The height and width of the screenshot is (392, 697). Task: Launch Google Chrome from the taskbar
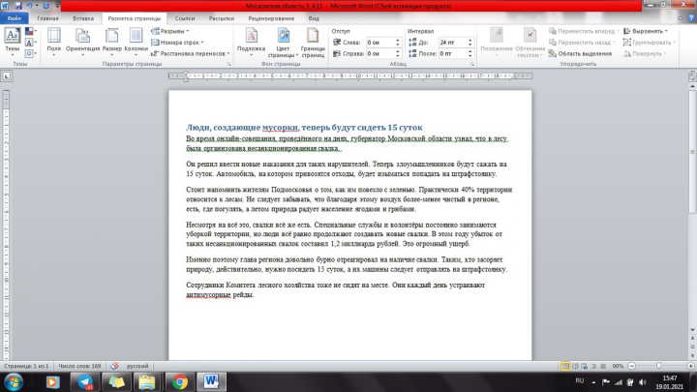pyautogui.click(x=180, y=381)
